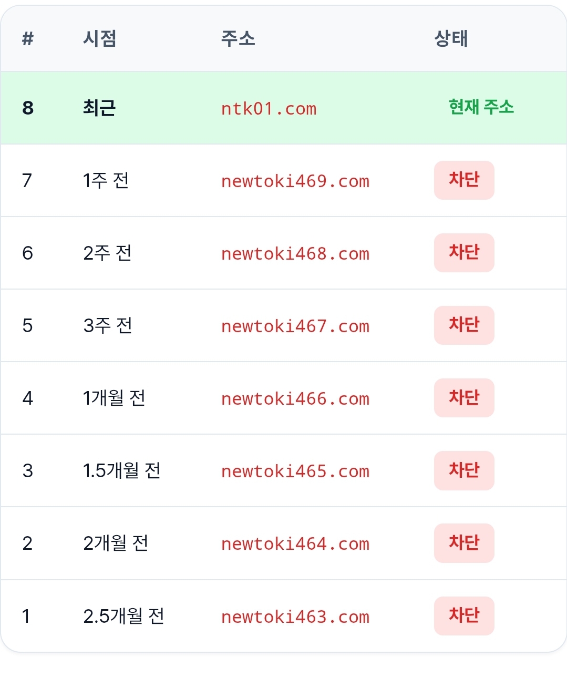567x688 pixels.
Task: Click the newtoki463.com address
Action: pos(295,617)
